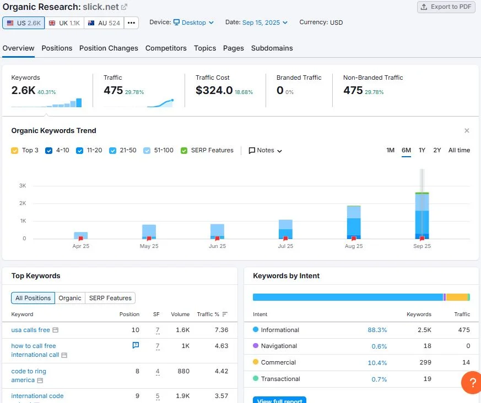Screen dimensions: 481x403
Task: Open the usa calls free keyword link
Action: pos(30,330)
